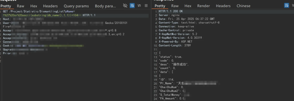Open the Request panel hamburger menu

(x=146, y=6)
